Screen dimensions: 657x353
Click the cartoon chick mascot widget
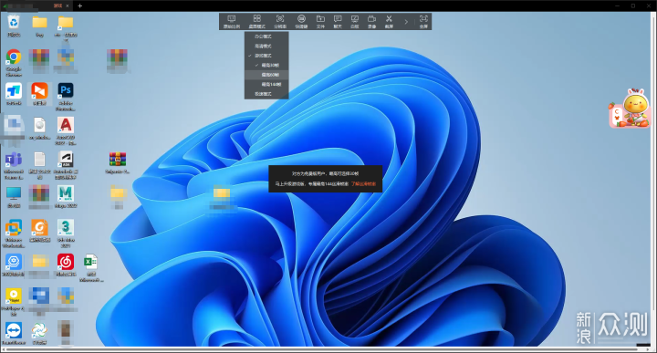630,108
